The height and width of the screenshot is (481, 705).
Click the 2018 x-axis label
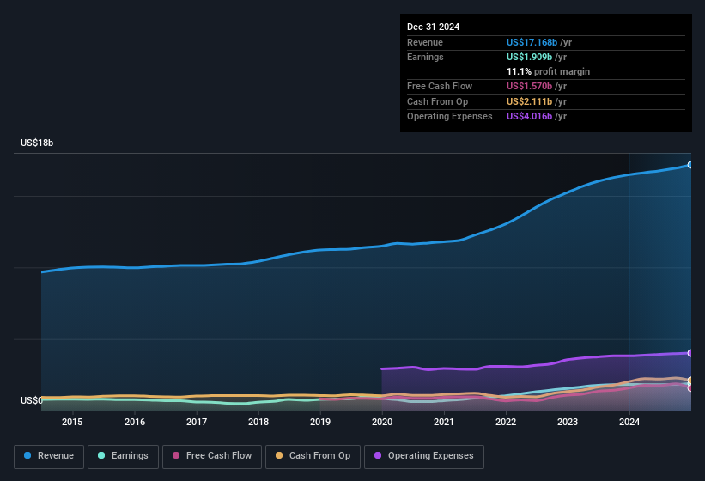(258, 422)
